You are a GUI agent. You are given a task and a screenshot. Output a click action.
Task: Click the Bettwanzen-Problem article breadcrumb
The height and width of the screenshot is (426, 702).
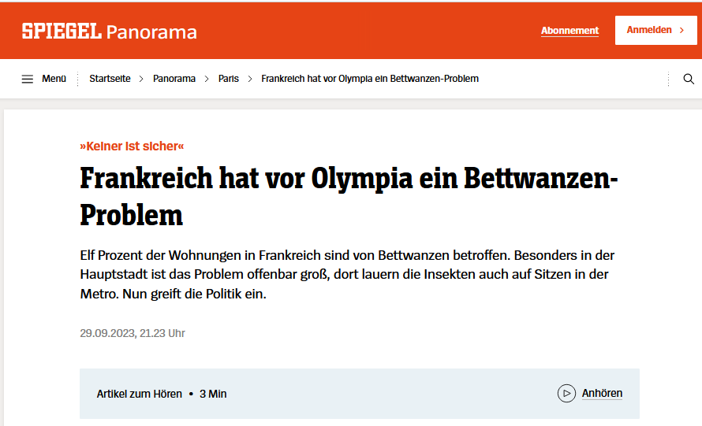369,79
